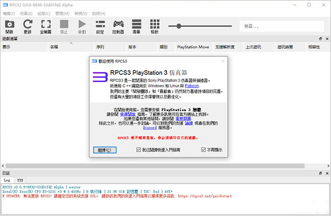Toggle the 'do not show again' checkbox
331x216 pixels.
click(203, 150)
